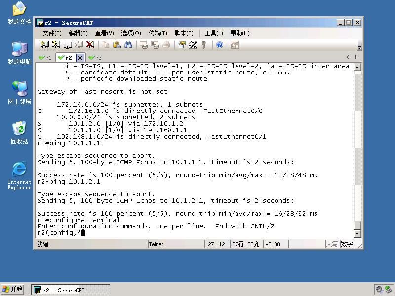
Task: Click the blue Help question mark icon
Action: 220,45
